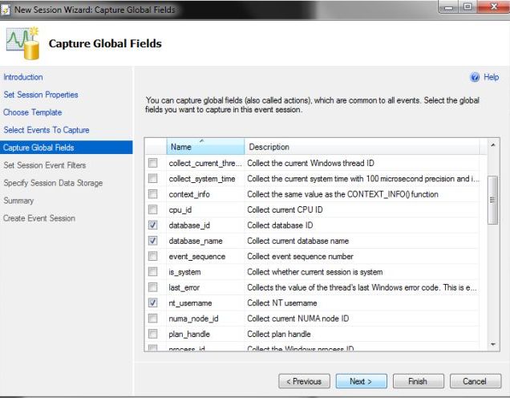Enable the cpu_id checkbox
Screen dimensions: 510x398
tap(153, 209)
